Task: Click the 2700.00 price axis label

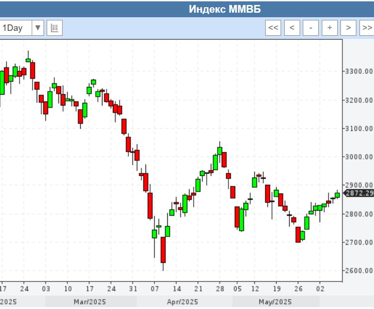Action: (359, 242)
